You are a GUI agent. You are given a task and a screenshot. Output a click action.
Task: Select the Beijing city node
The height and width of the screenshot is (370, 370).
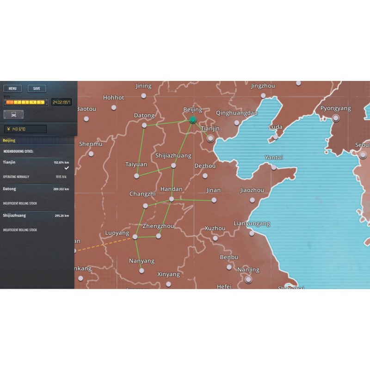193,120
